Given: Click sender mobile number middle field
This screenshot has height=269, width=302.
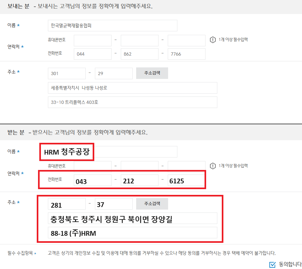Looking at the screenshot, I should pyautogui.click(x=139, y=40).
